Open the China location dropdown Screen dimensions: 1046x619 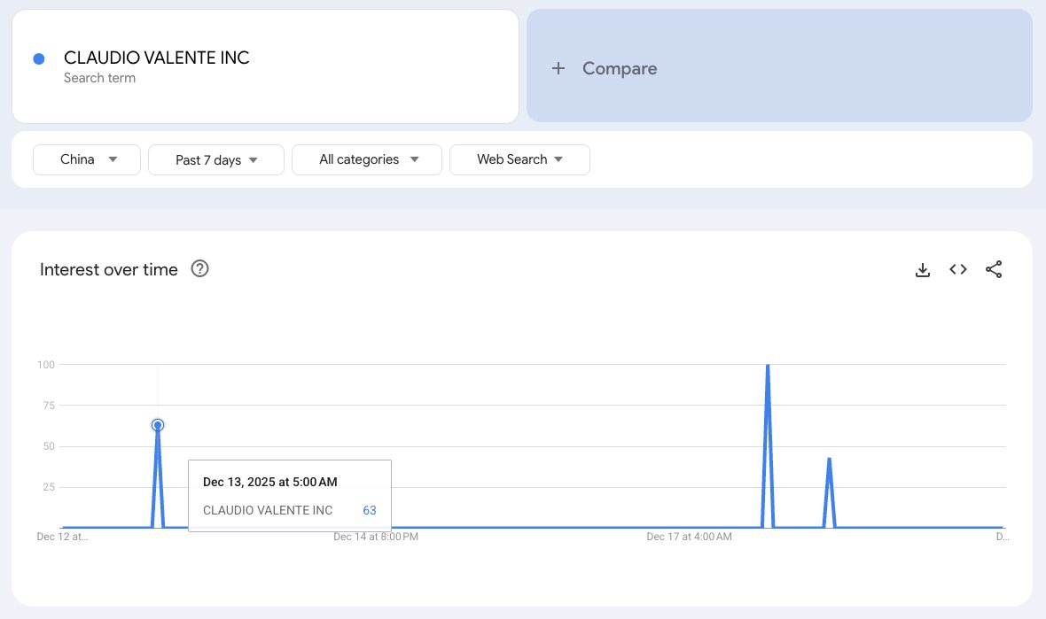[86, 159]
